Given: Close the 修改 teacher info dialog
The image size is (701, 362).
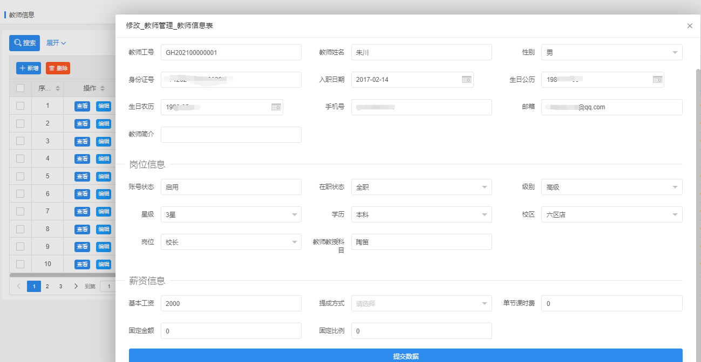Looking at the screenshot, I should 689,26.
